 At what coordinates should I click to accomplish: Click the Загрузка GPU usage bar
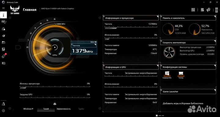pyautogui.click(x=55, y=98)
